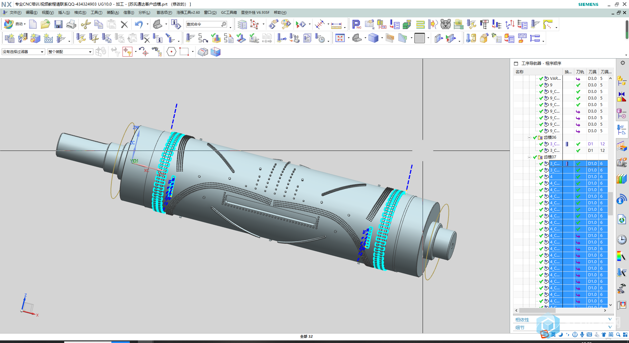The image size is (629, 343).
Task: Click the microphone icon in the tray
Action: tap(582, 334)
